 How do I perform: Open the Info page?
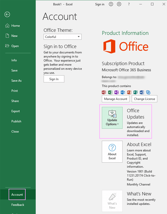point(14,60)
